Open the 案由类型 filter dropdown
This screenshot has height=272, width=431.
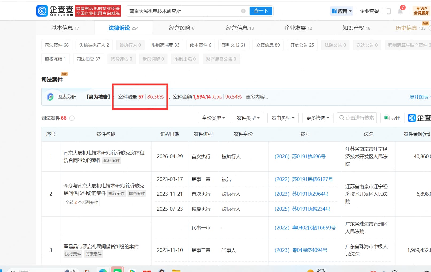pyautogui.click(x=283, y=118)
